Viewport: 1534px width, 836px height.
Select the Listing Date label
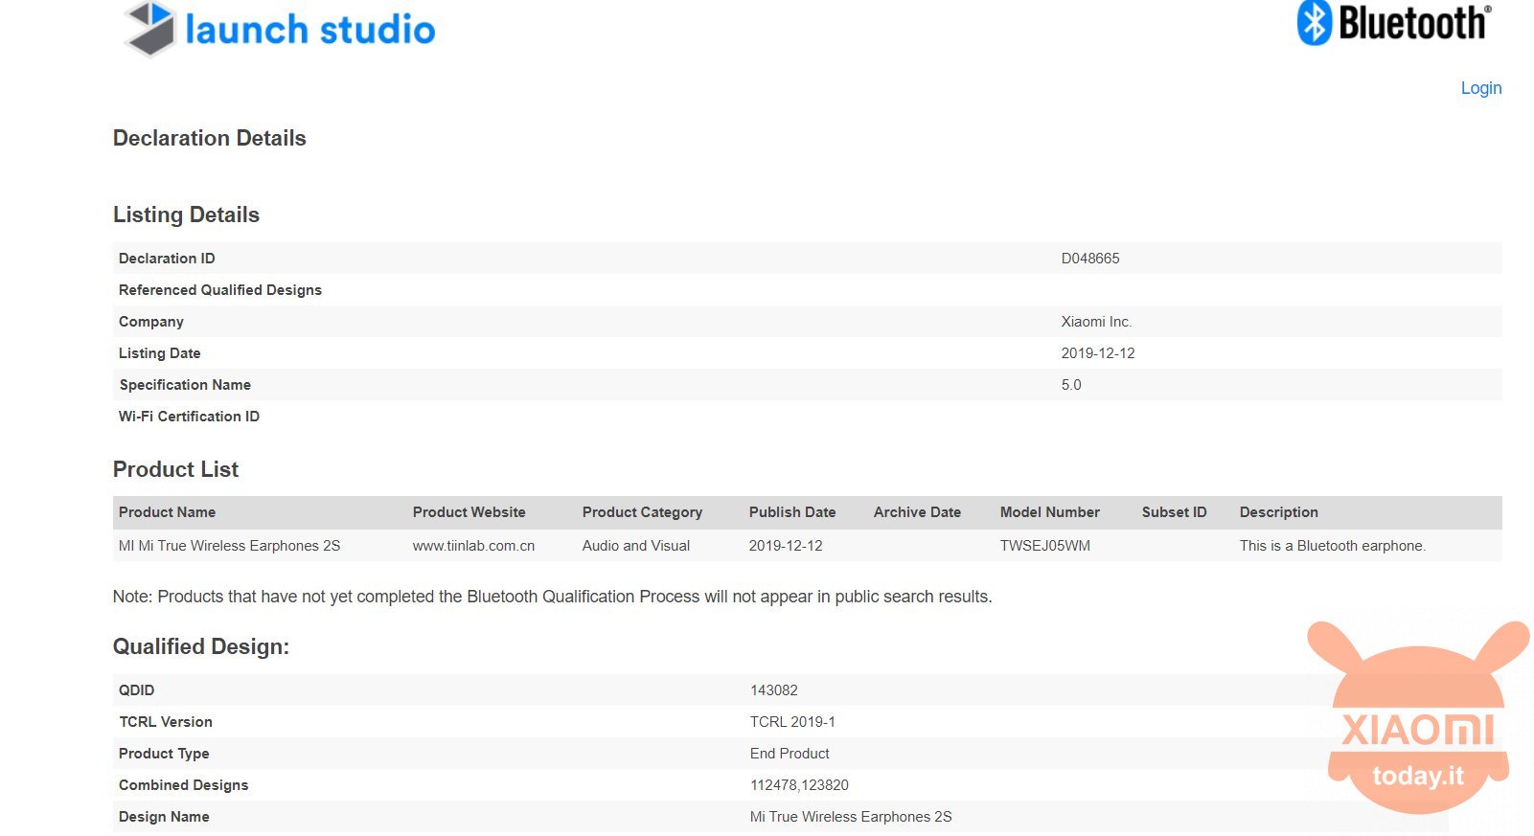click(x=160, y=353)
